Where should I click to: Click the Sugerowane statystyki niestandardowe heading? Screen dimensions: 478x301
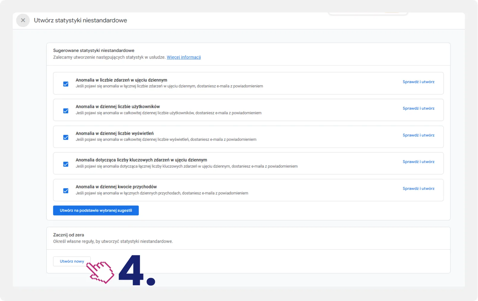pyautogui.click(x=94, y=51)
